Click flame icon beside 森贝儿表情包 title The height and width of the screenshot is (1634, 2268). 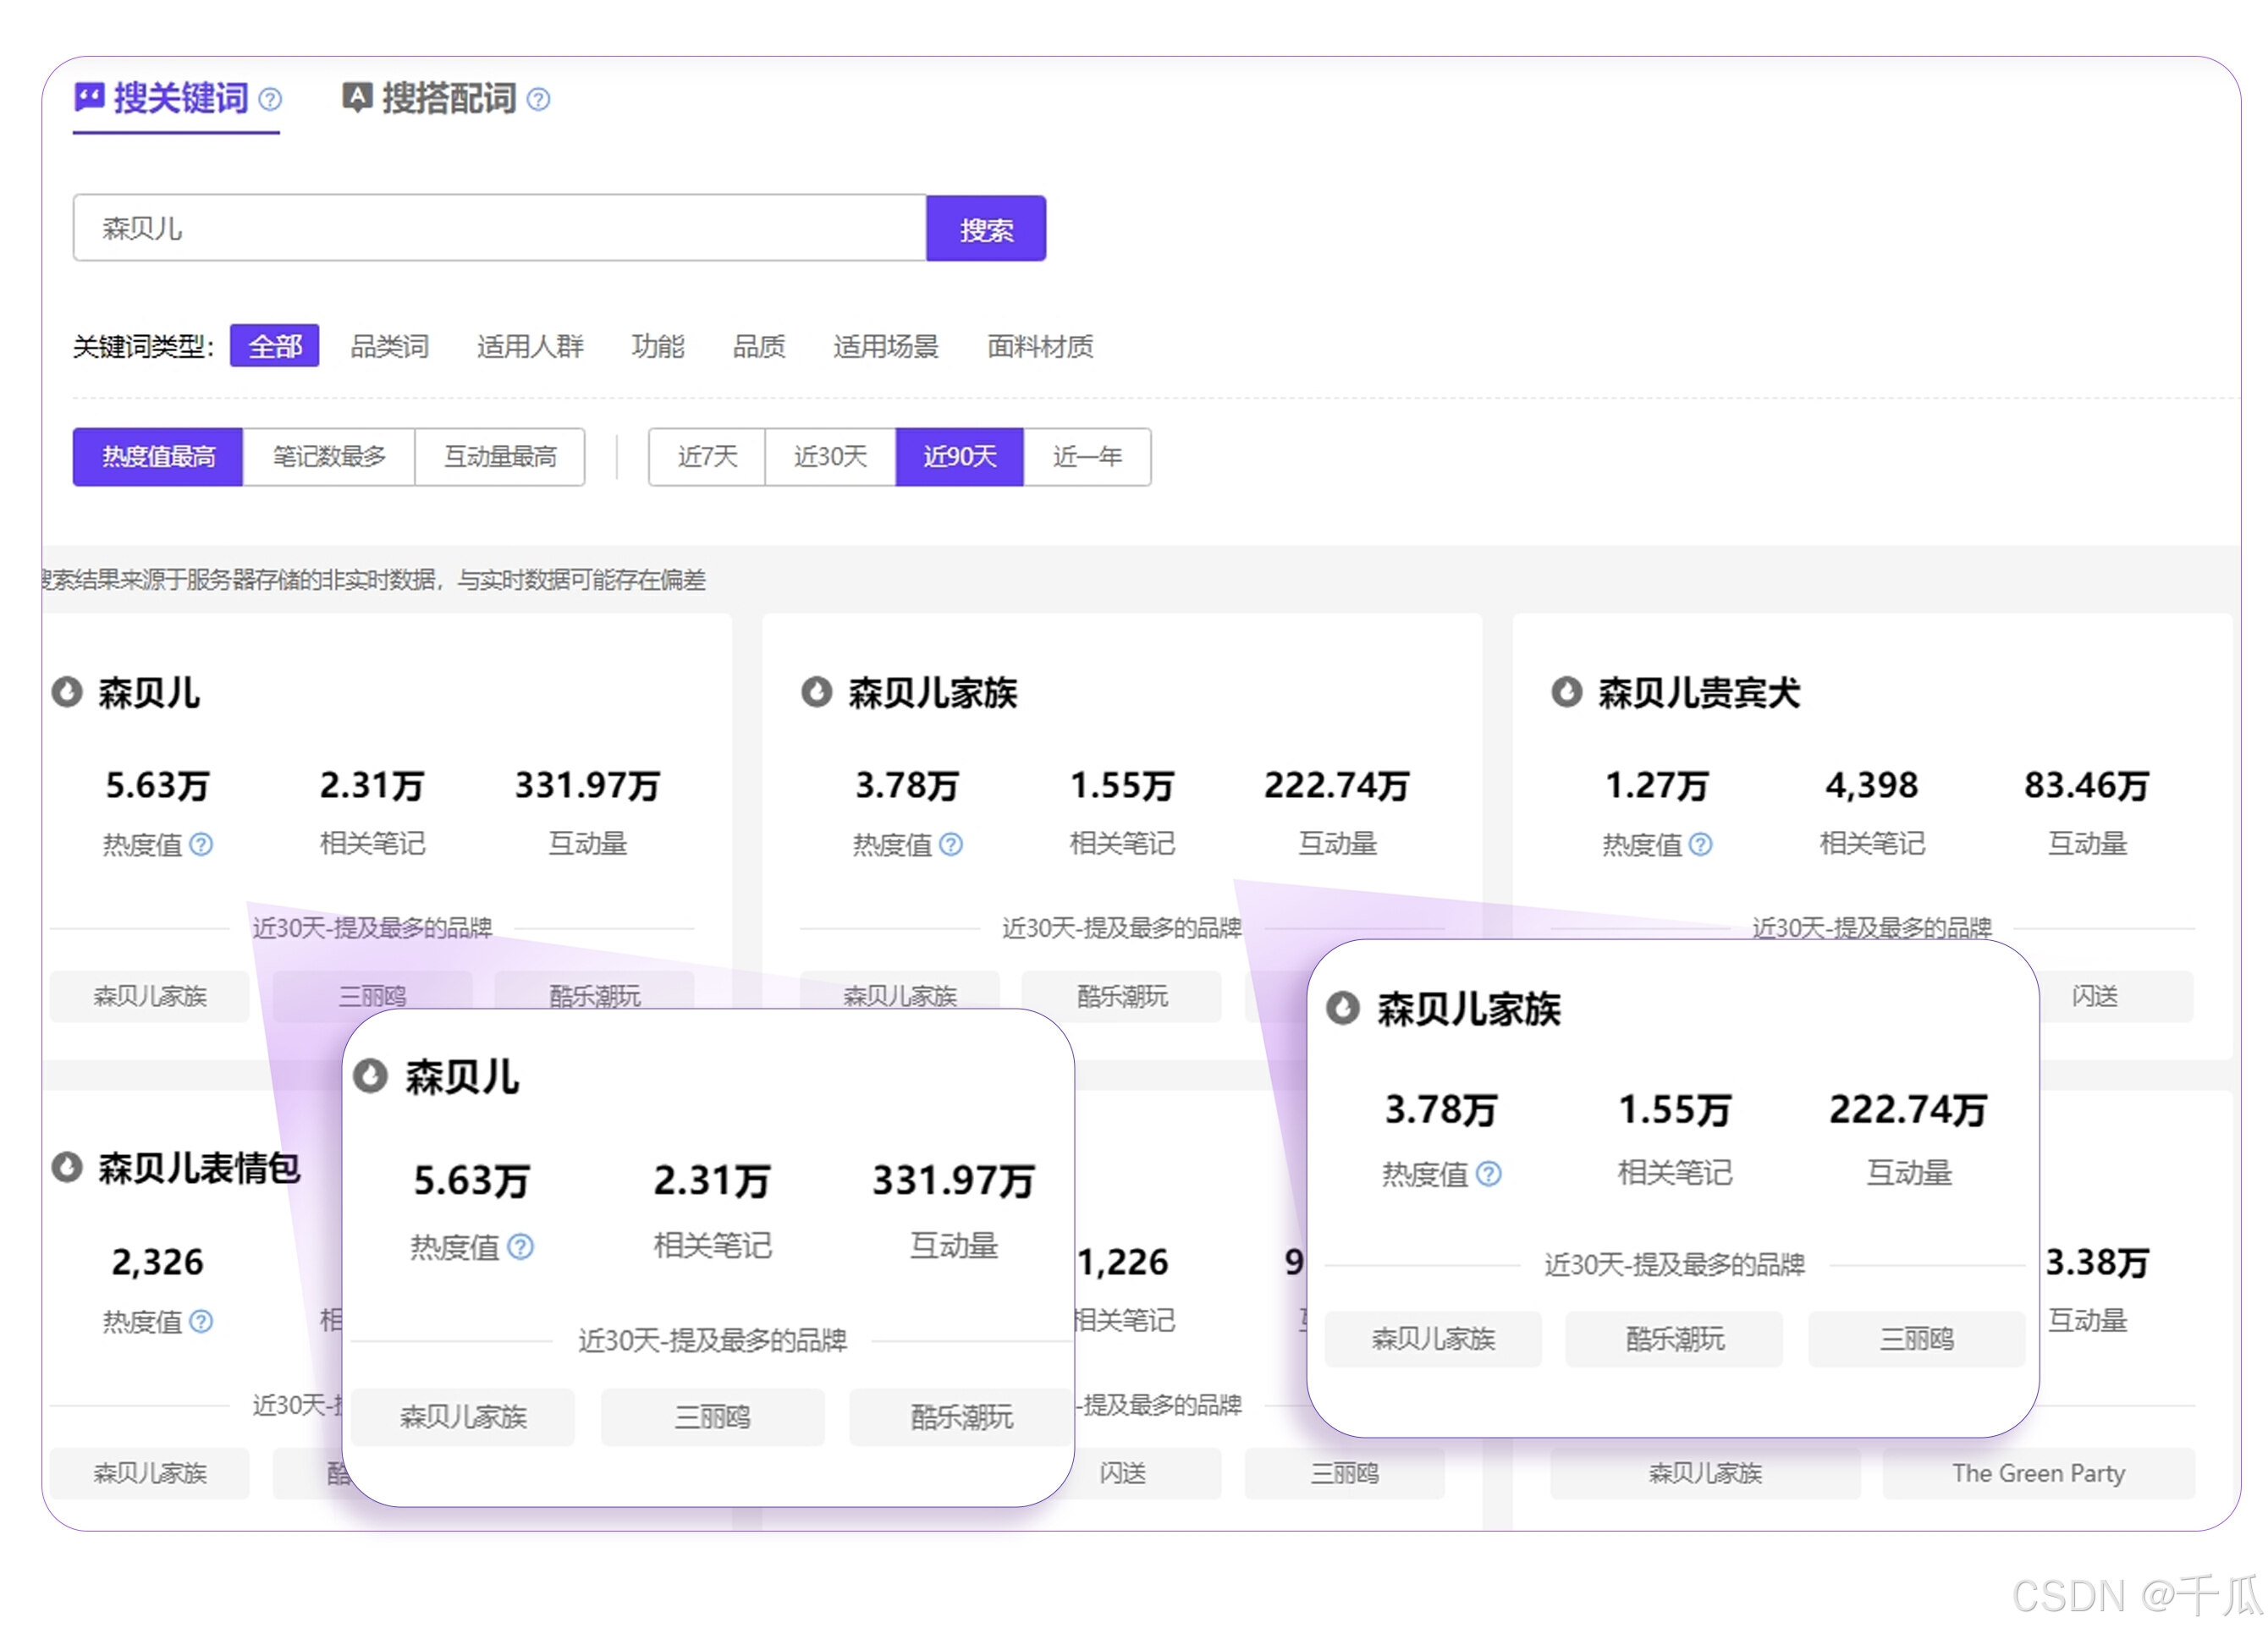[x=66, y=1167]
